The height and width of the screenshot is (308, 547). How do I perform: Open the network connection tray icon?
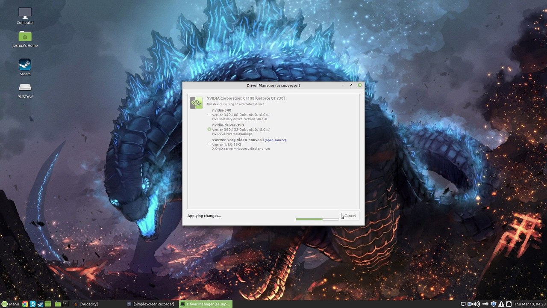click(509, 304)
